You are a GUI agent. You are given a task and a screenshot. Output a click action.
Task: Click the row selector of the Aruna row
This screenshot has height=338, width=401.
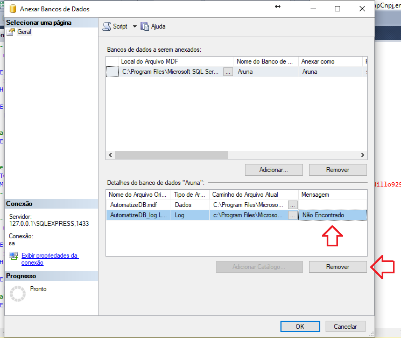tap(112, 72)
